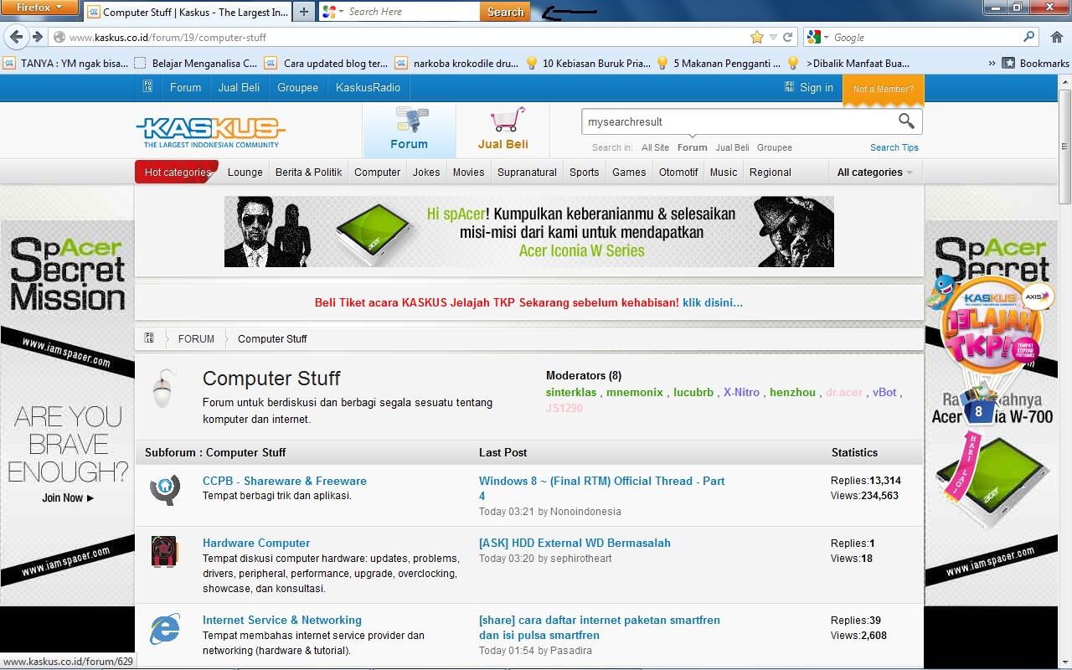The image size is (1072, 670).
Task: Open the Hardware Computer subforum link
Action: (255, 543)
